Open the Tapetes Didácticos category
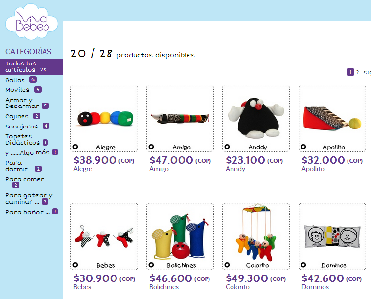This screenshot has height=299, width=371. coord(26,140)
